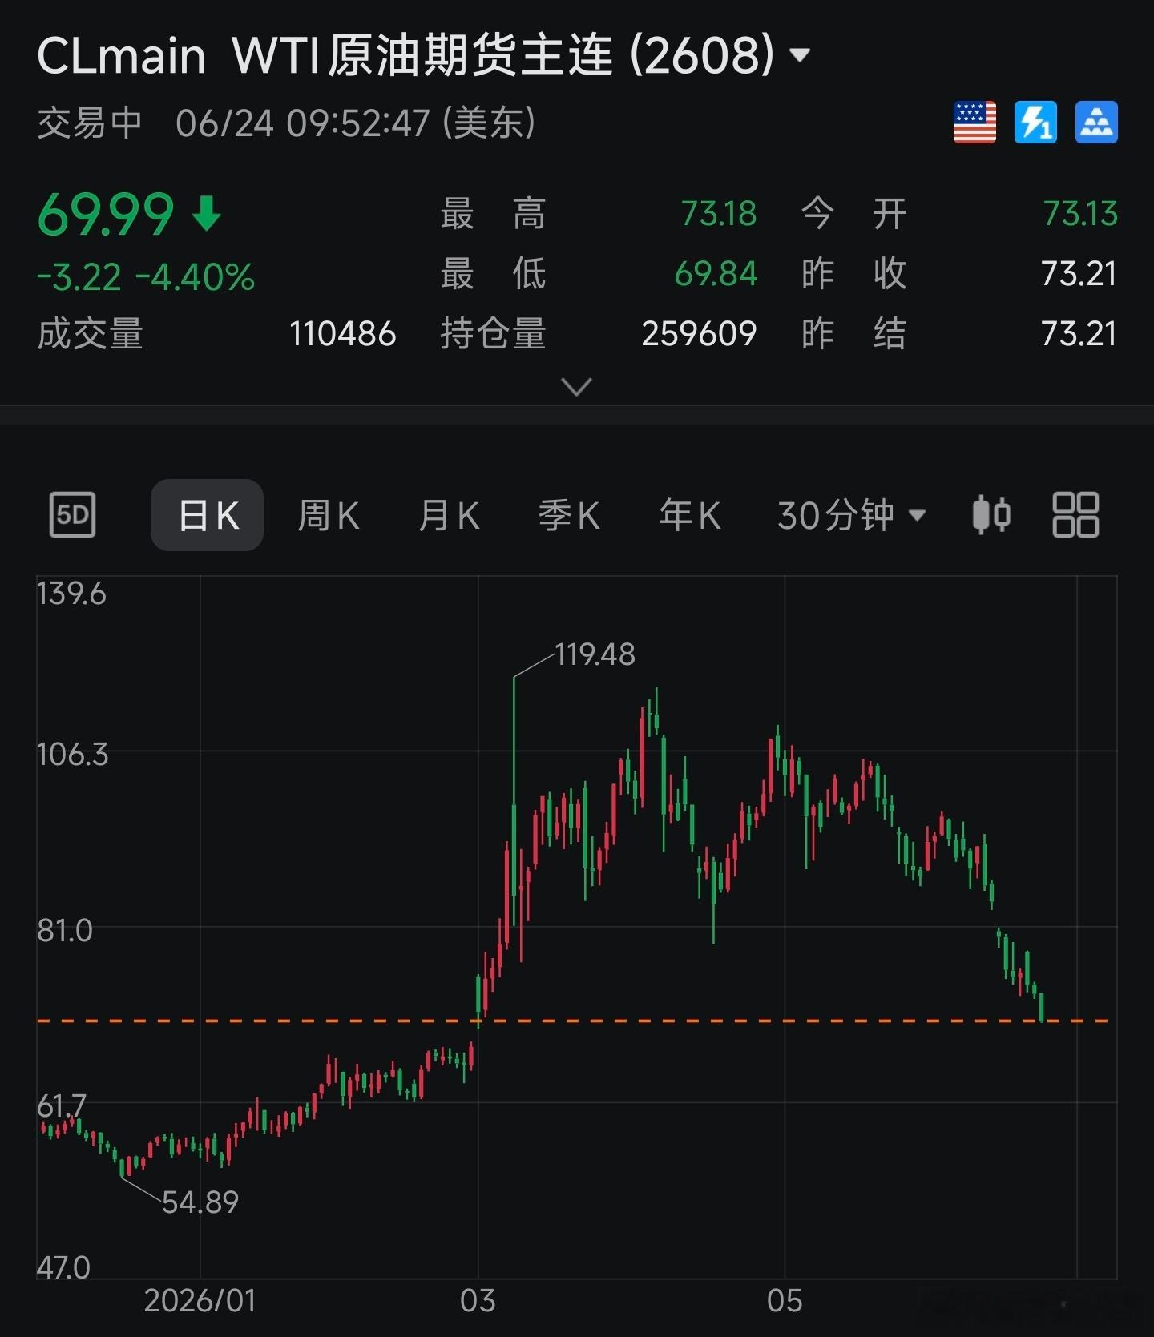Tap the 03 month axis label
The width and height of the screenshot is (1154, 1337).
click(x=478, y=1301)
